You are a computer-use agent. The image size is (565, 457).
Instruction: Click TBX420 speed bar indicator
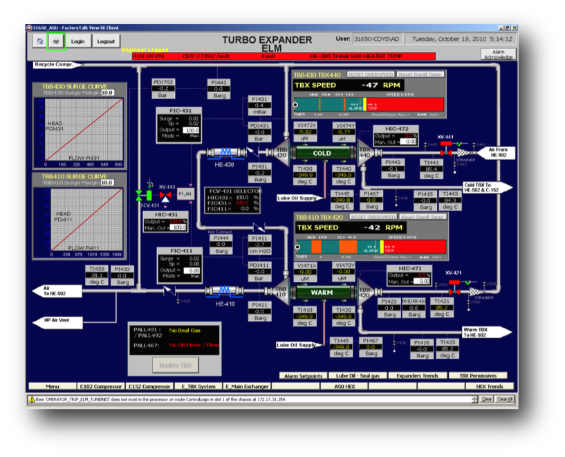pyautogui.click(x=371, y=247)
